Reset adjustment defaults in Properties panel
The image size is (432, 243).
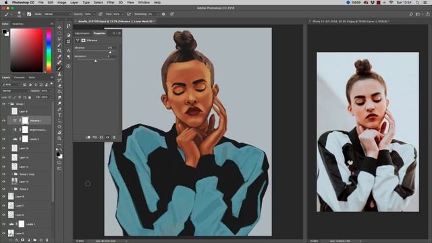(x=101, y=137)
